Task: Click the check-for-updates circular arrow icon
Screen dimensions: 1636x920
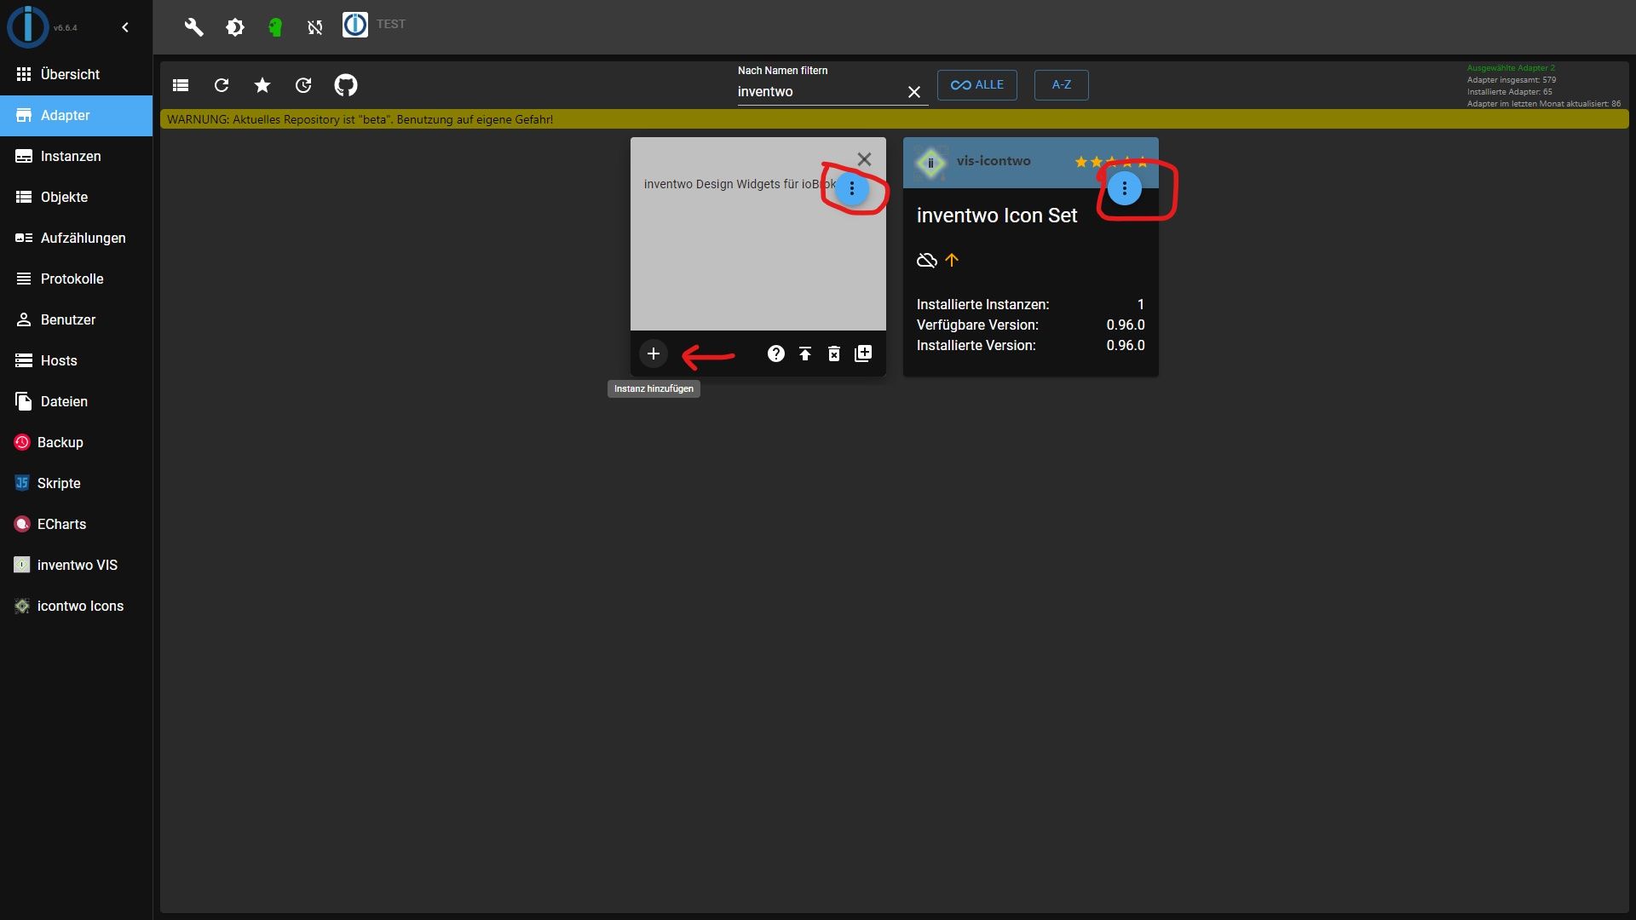Action: (303, 85)
